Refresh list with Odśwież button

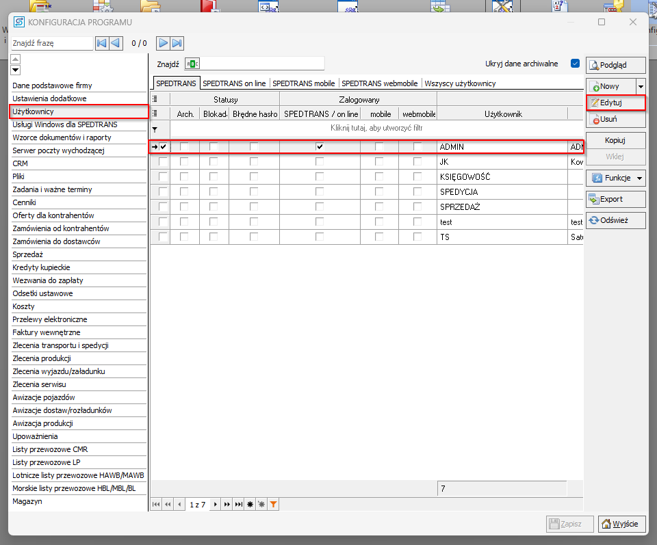tap(615, 220)
